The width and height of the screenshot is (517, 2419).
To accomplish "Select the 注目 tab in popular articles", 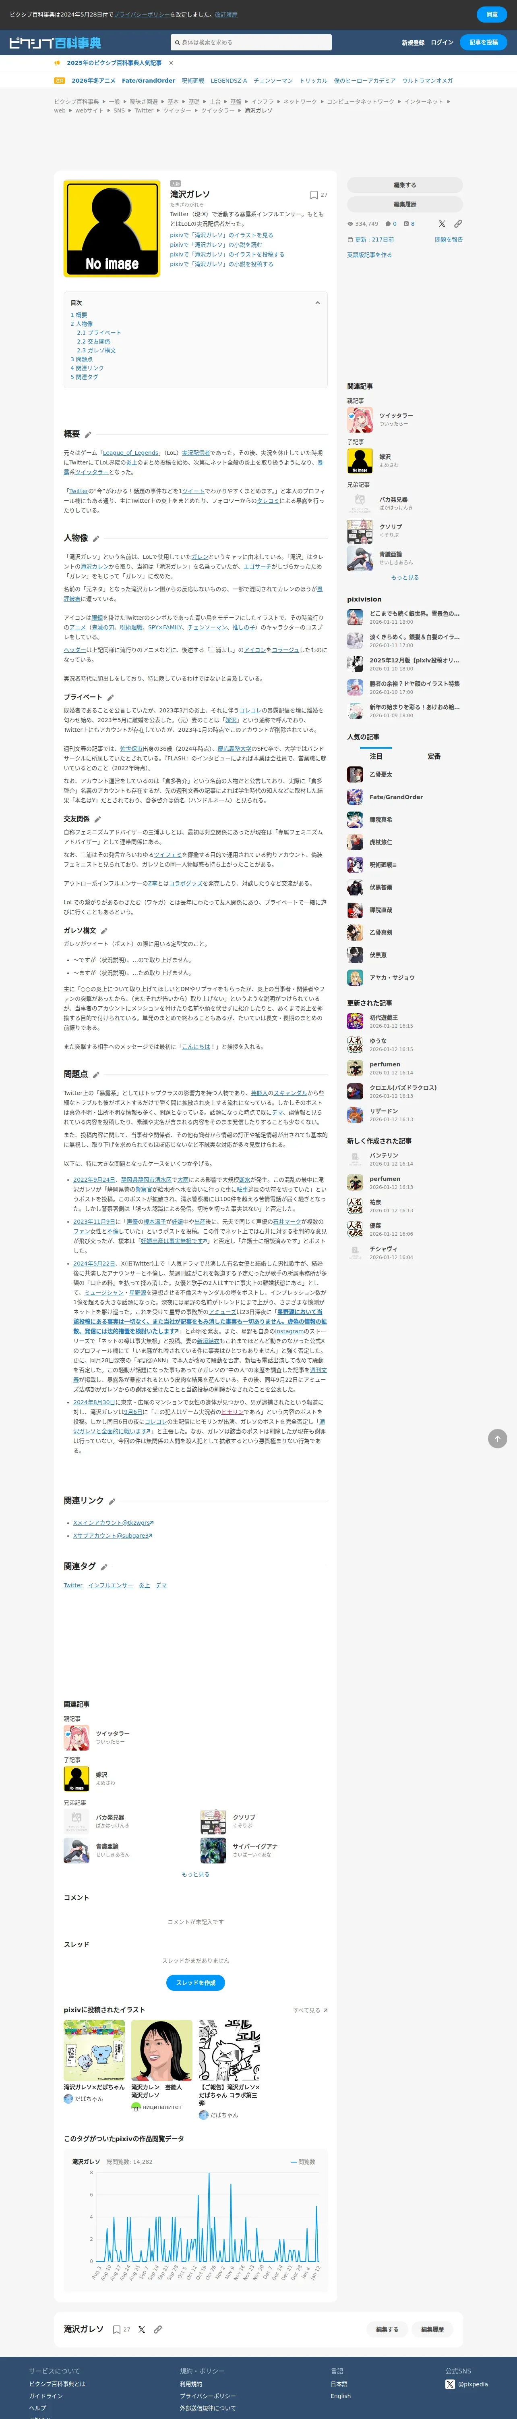I will [375, 756].
